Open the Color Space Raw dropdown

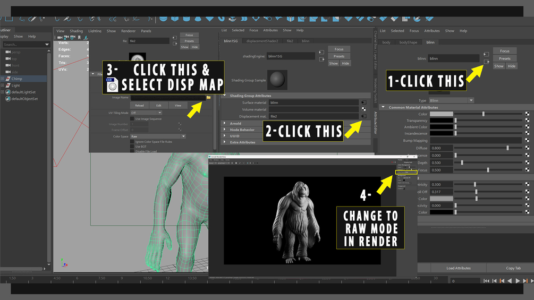click(158, 136)
